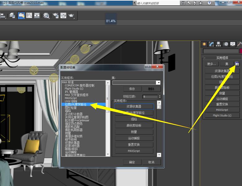The image size is (242, 186).
Task: Click the 删除 button in the dialog
Action: coord(151,89)
